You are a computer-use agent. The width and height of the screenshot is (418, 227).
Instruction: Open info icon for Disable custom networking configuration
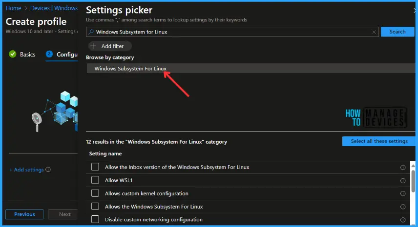point(403,220)
